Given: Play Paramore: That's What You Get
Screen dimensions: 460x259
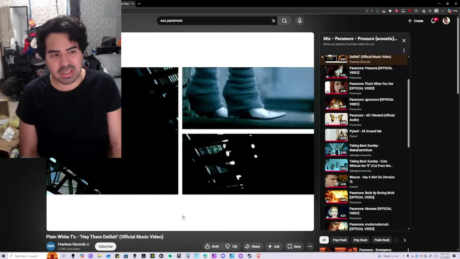Looking at the screenshot, I should click(x=364, y=88).
